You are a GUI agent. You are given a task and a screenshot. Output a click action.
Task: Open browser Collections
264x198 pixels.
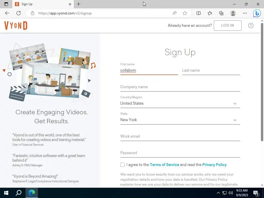pyautogui.click(x=221, y=13)
